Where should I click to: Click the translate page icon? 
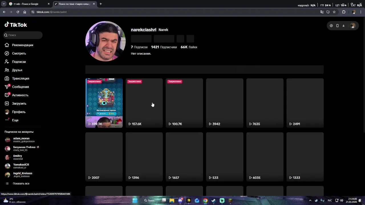click(322, 12)
